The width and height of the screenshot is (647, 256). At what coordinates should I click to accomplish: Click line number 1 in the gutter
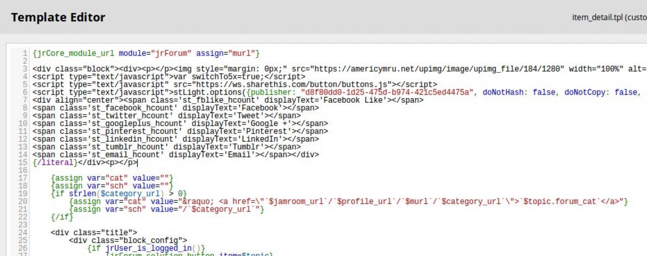pos(25,53)
